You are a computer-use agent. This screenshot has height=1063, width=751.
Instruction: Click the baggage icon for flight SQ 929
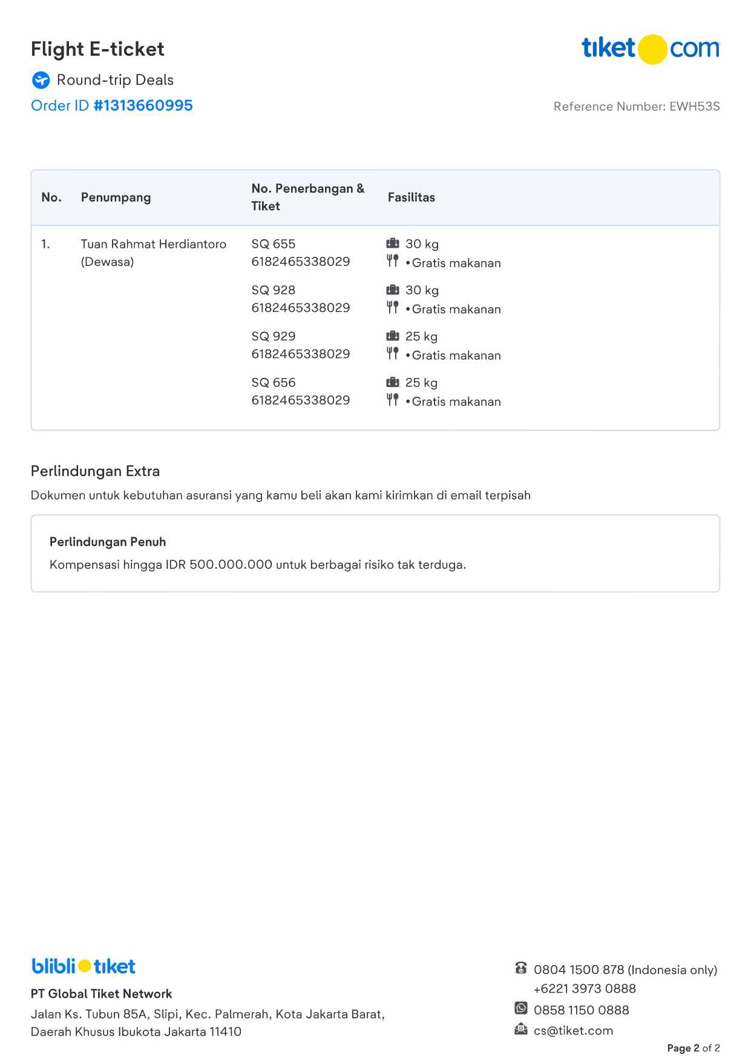[393, 336]
